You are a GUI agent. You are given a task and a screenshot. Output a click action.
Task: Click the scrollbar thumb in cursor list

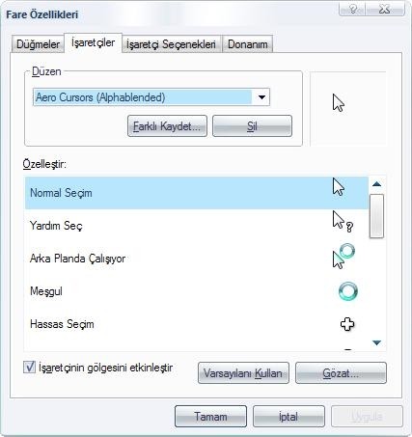pos(376,216)
